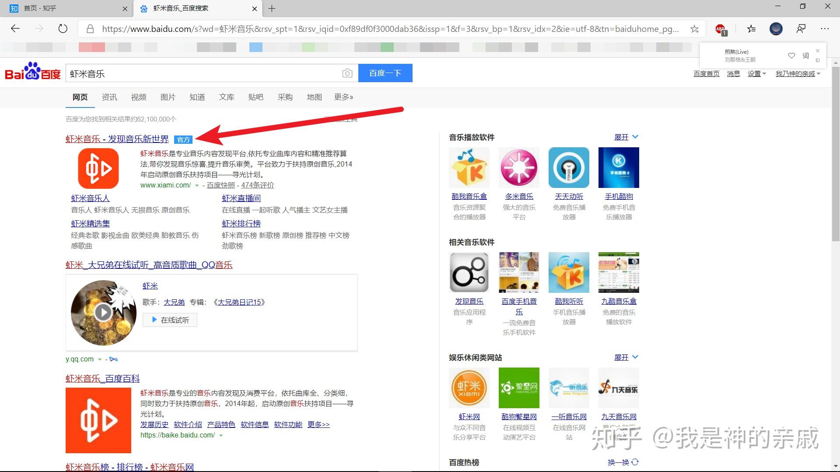Click the 在线试听 button
The height and width of the screenshot is (472, 840).
pos(170,320)
